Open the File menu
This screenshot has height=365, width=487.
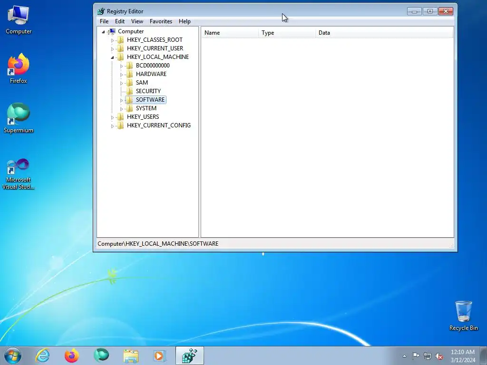(104, 21)
